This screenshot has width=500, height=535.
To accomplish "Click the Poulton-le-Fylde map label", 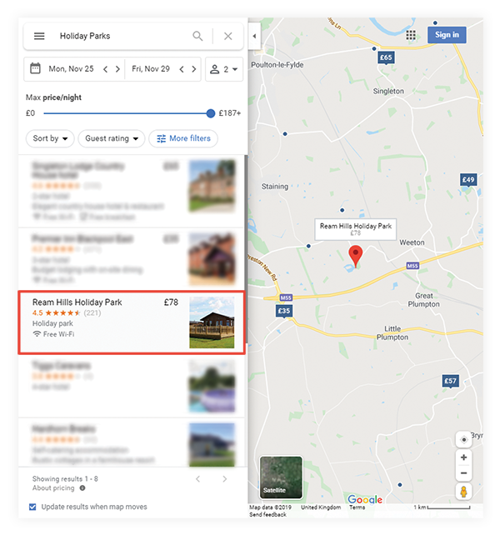I will point(277,65).
